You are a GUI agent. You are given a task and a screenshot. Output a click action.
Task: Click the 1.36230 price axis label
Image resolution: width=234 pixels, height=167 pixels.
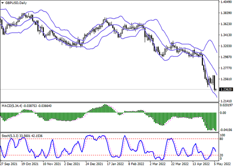(x=226, y=24)
